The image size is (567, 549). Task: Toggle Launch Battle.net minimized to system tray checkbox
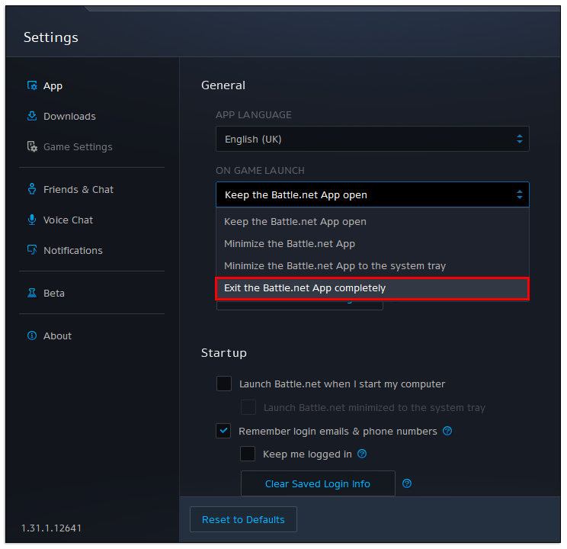pyautogui.click(x=248, y=407)
